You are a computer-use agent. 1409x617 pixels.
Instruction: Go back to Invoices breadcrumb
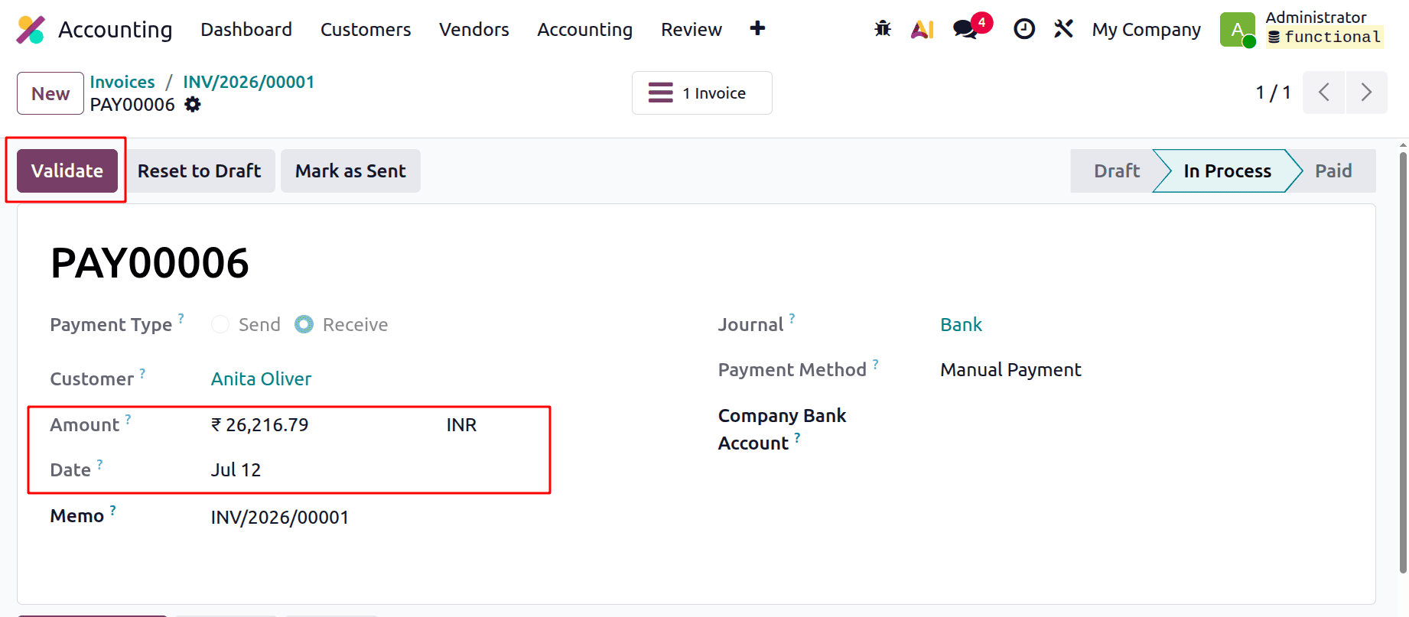click(x=122, y=82)
